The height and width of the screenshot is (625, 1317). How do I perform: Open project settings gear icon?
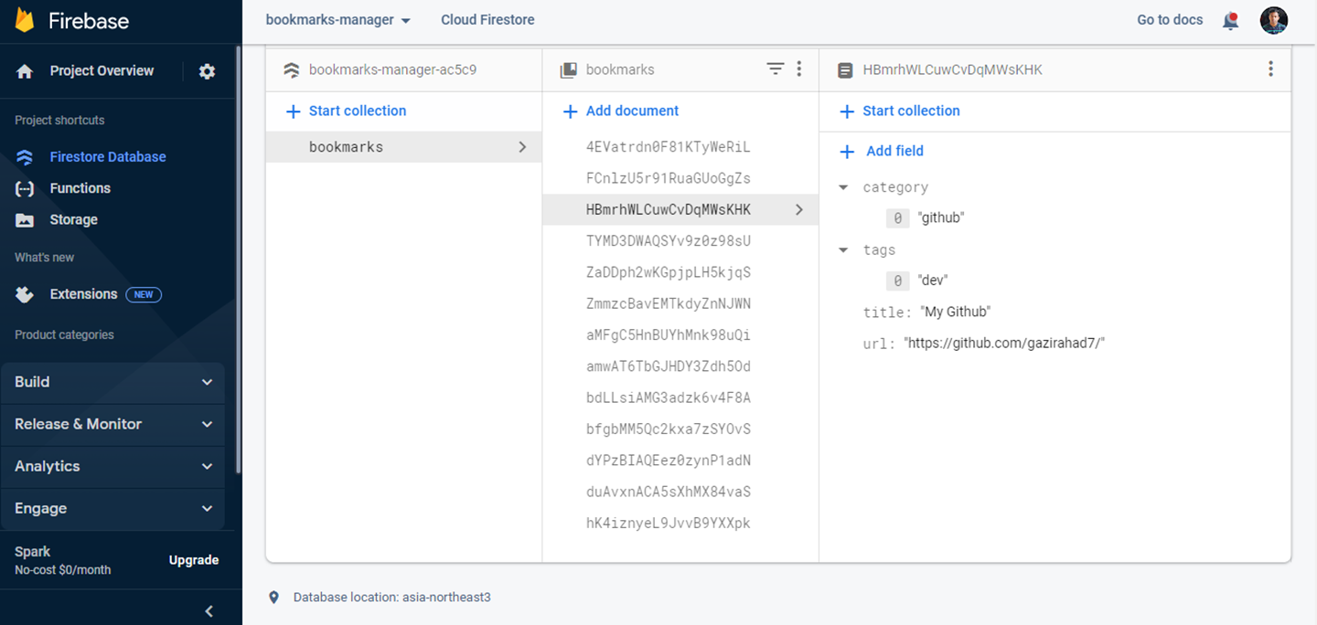208,71
